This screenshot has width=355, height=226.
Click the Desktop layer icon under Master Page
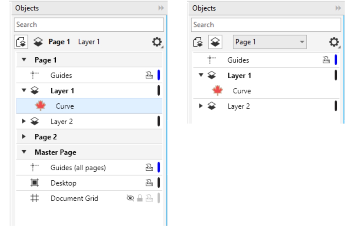point(34,183)
